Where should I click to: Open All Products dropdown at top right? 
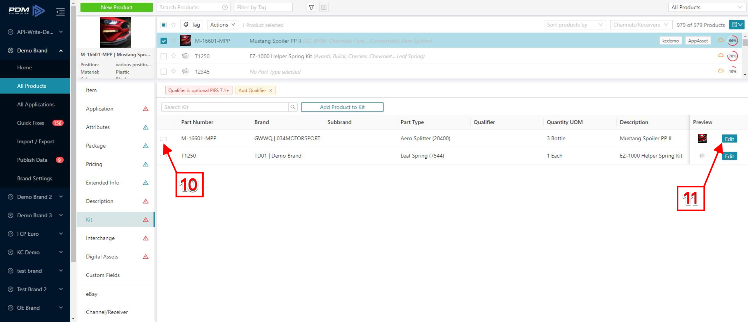(706, 7)
